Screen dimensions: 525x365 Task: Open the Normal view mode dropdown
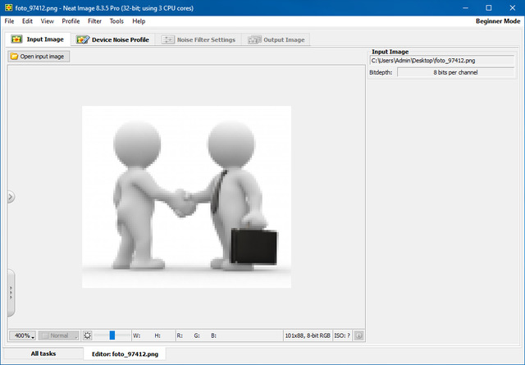coord(59,335)
